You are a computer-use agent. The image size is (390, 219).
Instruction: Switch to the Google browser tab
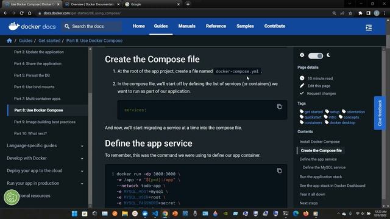pos(152,4)
